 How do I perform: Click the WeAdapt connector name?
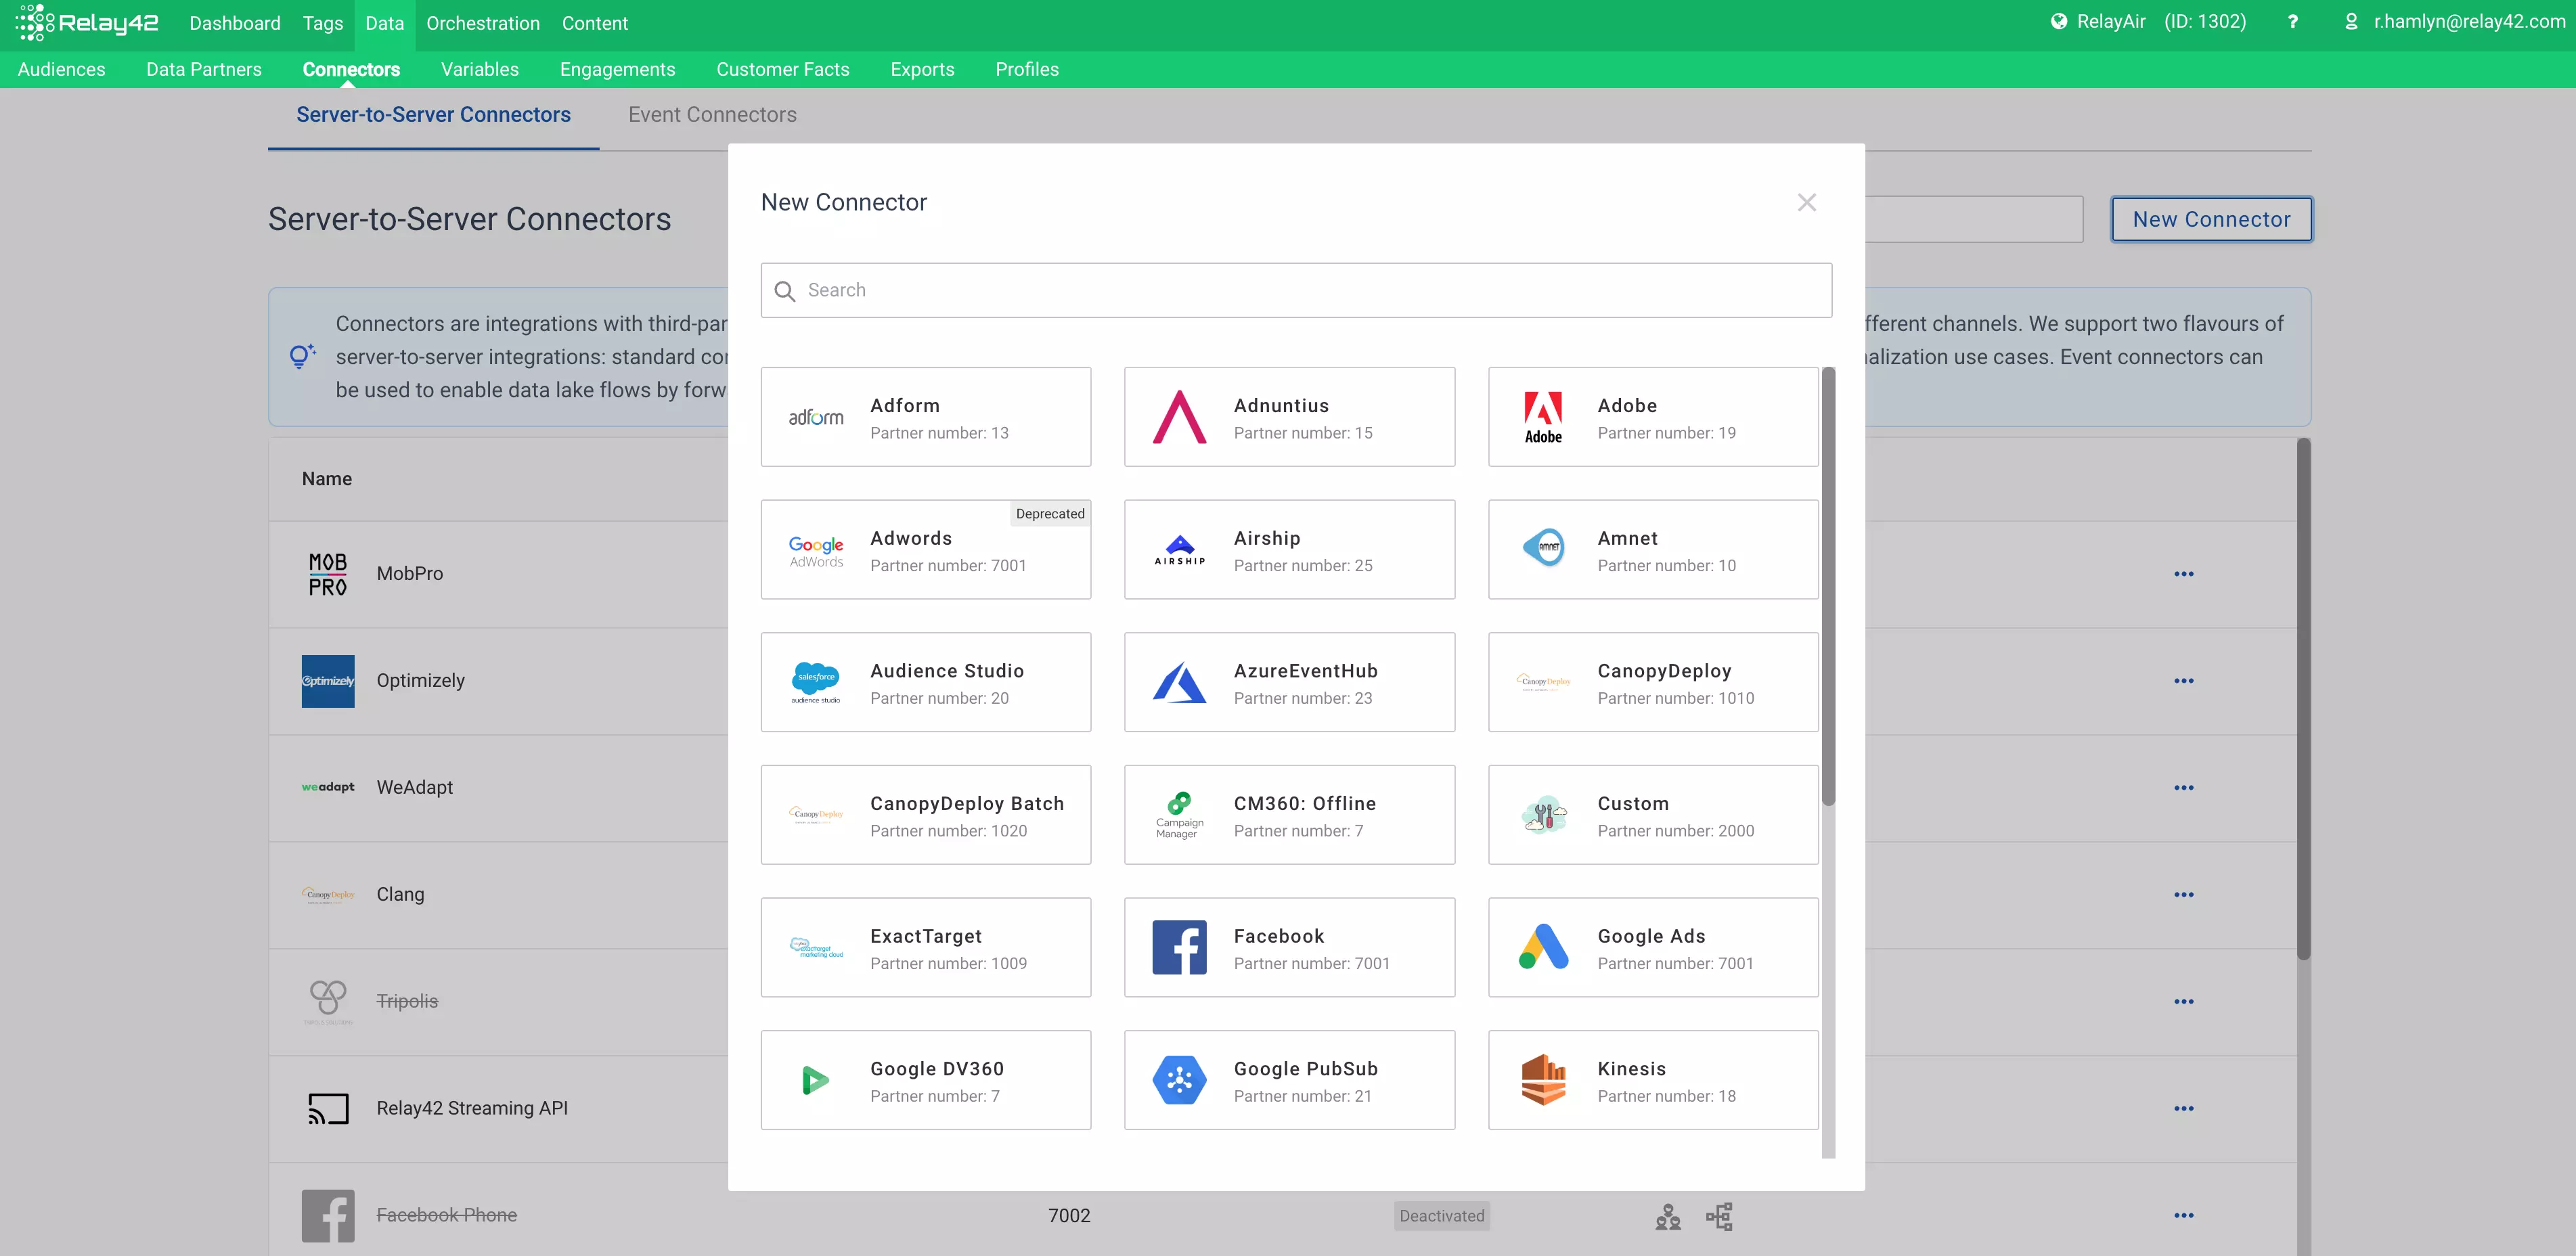click(414, 788)
